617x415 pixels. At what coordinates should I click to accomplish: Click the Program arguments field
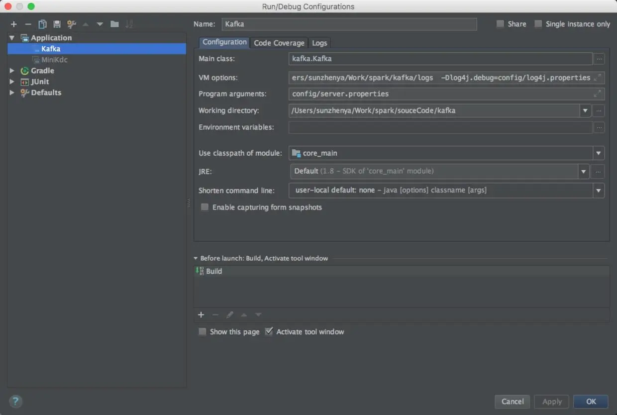(446, 94)
